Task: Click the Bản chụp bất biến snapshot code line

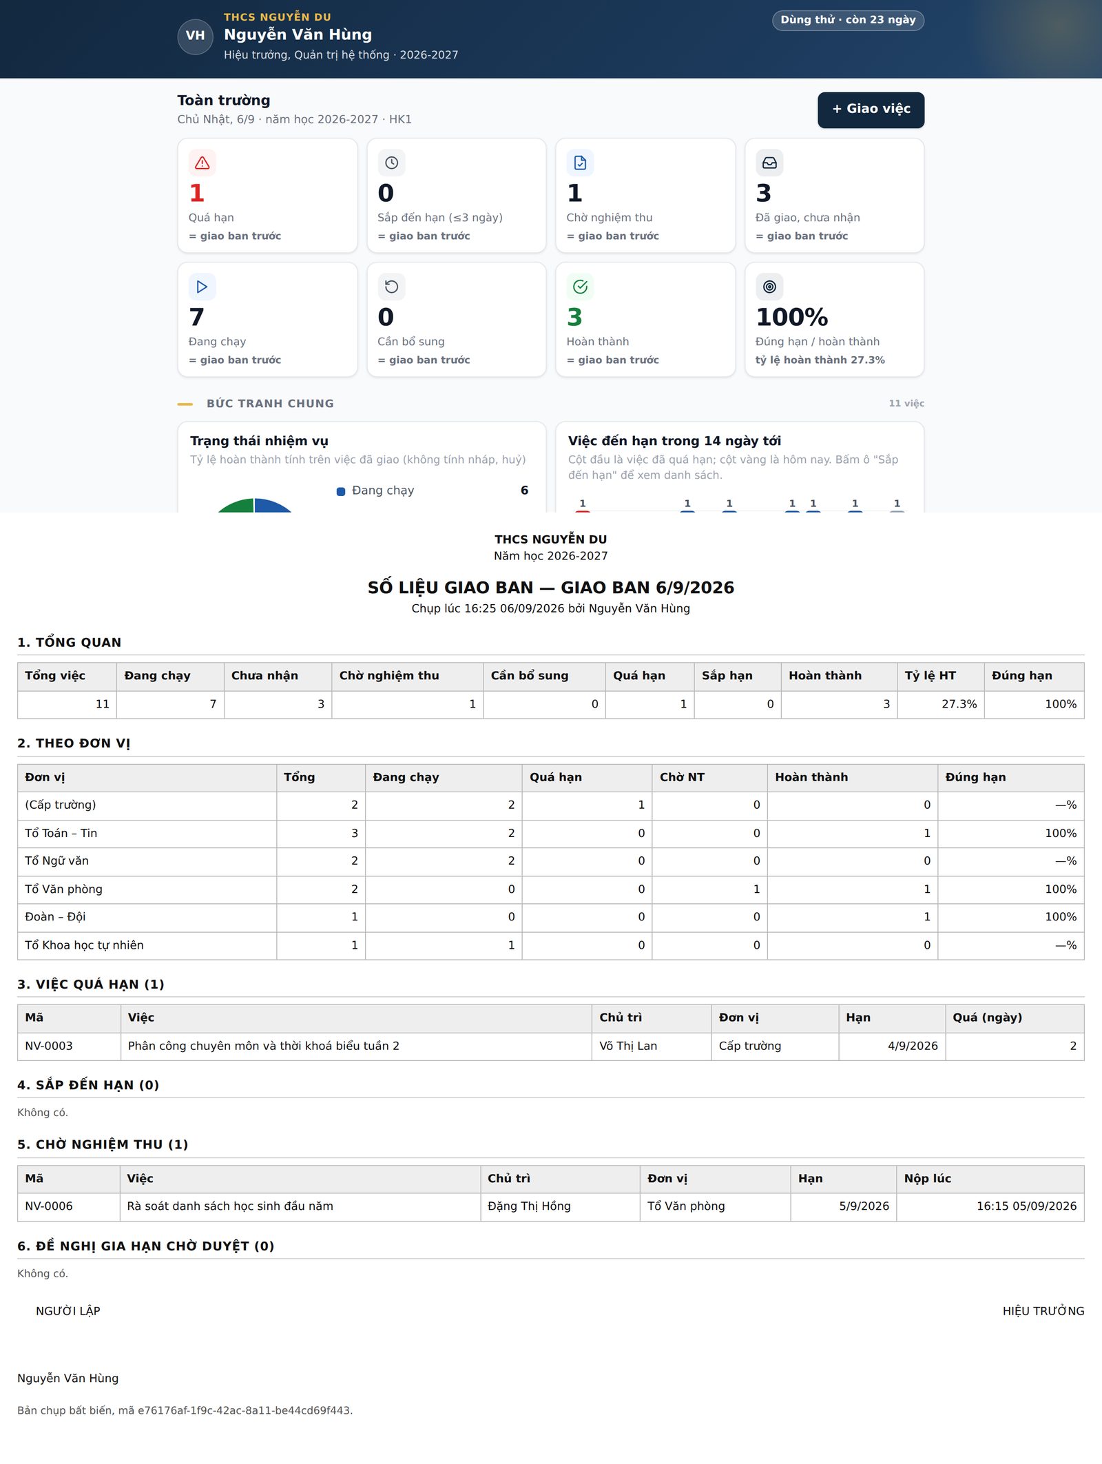Action: click(x=185, y=1410)
